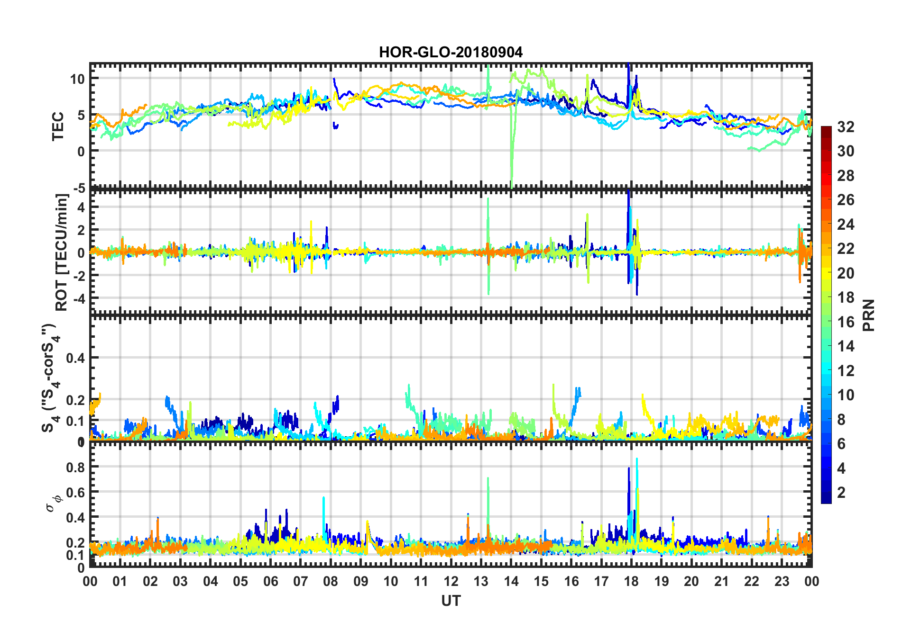This screenshot has width=902, height=630.
Task: Select the PRN colorbar tick labeled 8
Action: click(x=842, y=420)
